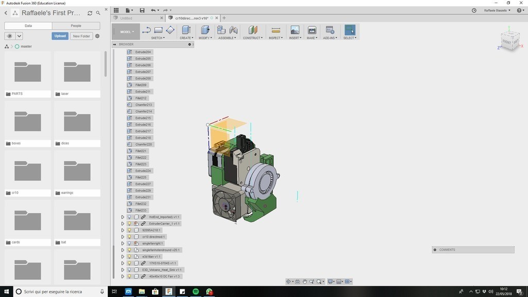Toggle visibility bulb of 40x40x10 DC Fan
Image resolution: width=528 pixels, height=297 pixels.
[x=129, y=276]
